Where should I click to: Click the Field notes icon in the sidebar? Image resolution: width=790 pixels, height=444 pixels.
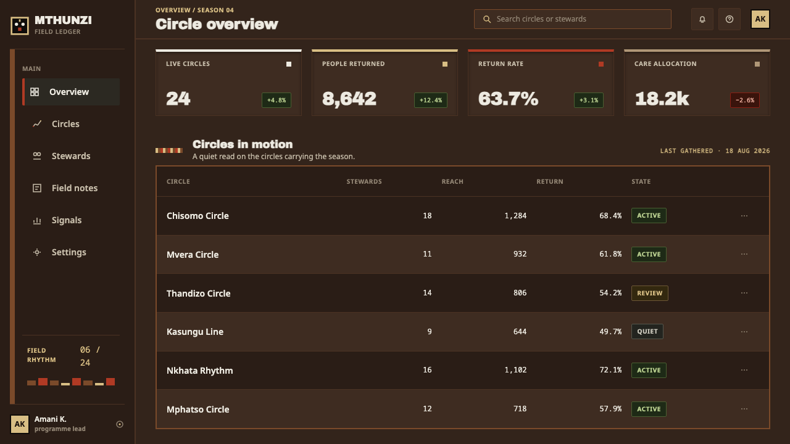(x=37, y=188)
